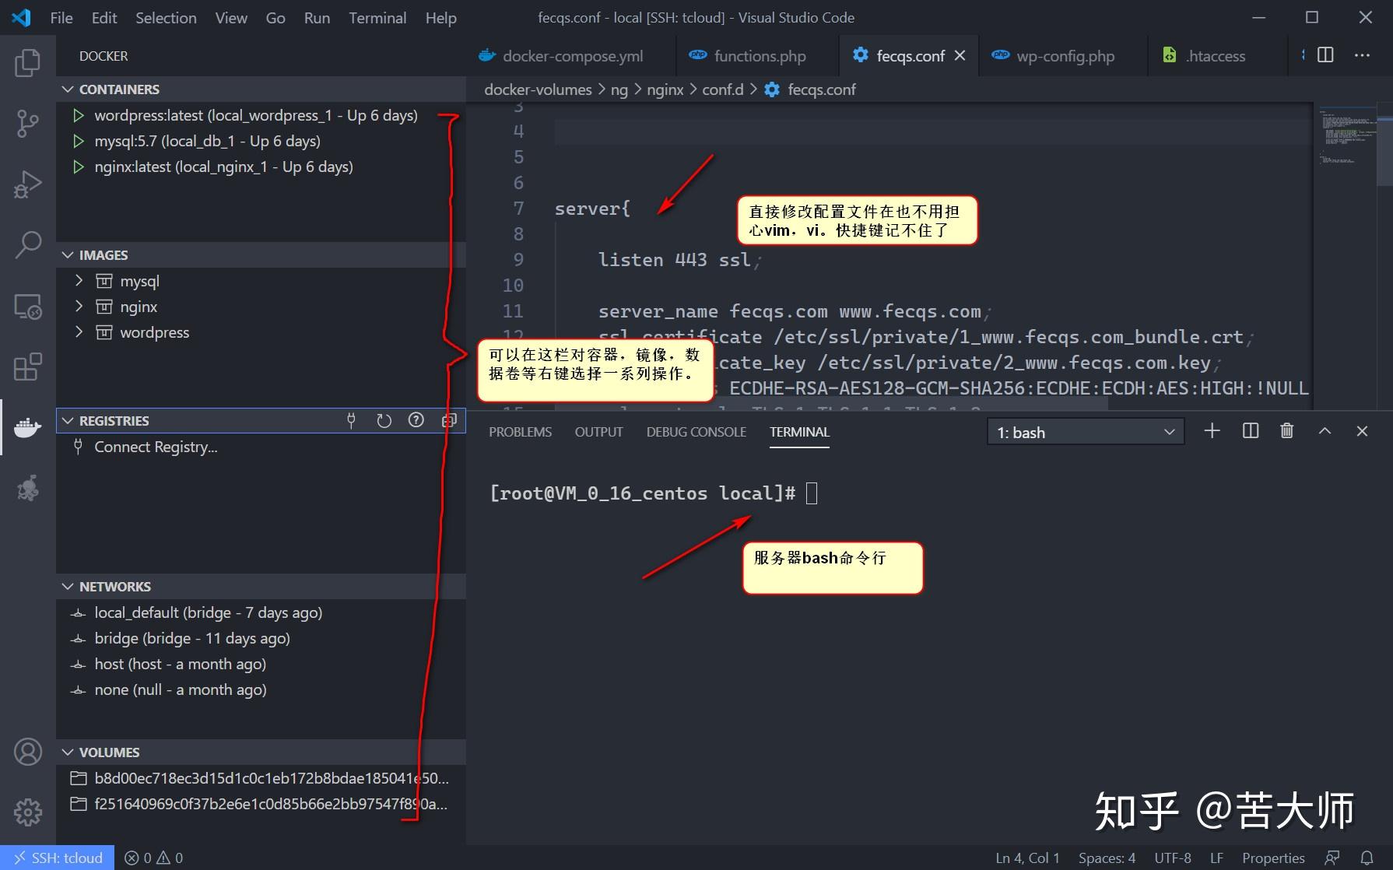Close the fecqs.conf tab
This screenshot has height=870, width=1393.
(960, 56)
